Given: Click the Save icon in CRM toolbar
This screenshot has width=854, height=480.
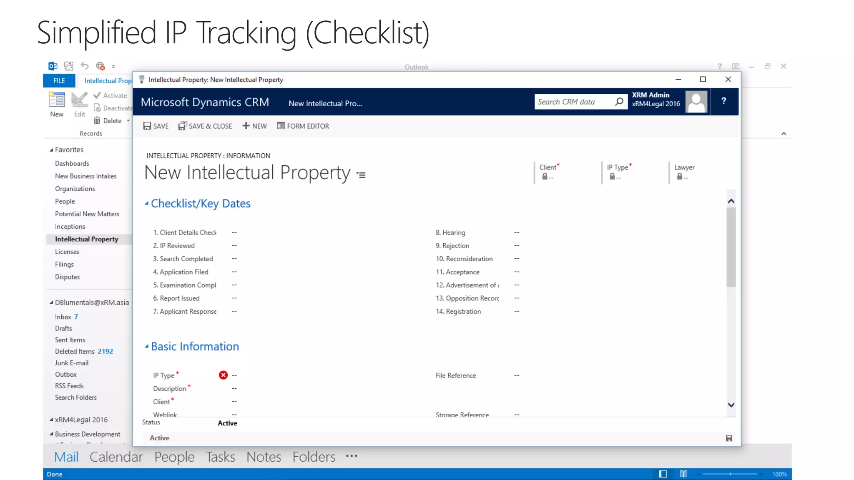Looking at the screenshot, I should tap(147, 126).
